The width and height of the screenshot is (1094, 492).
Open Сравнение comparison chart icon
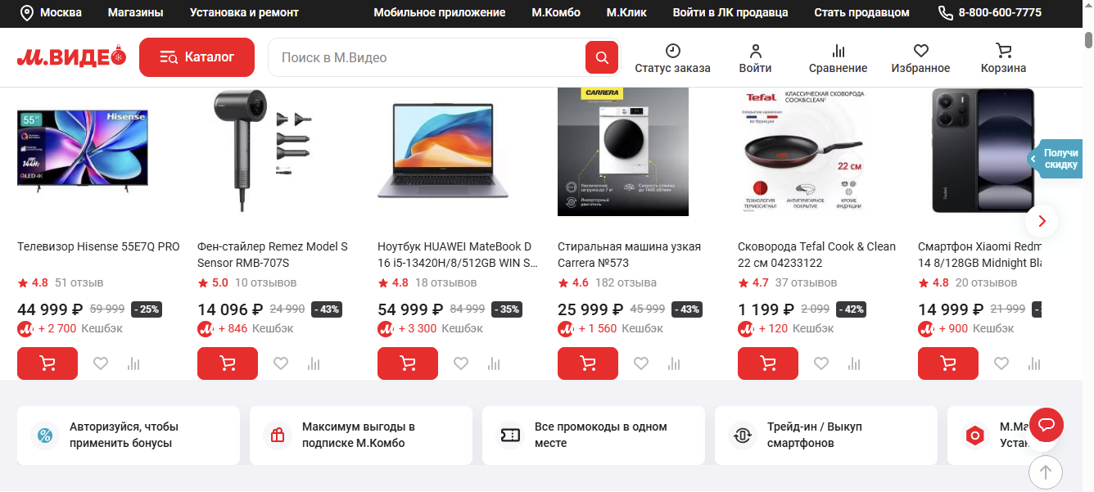click(x=838, y=51)
